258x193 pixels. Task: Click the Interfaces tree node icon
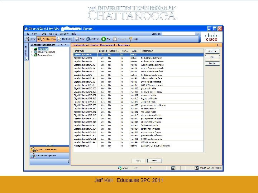coord(35,49)
